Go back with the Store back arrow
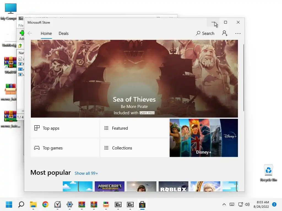Image resolution: width=282 pixels, height=211 pixels. pyautogui.click(x=30, y=33)
